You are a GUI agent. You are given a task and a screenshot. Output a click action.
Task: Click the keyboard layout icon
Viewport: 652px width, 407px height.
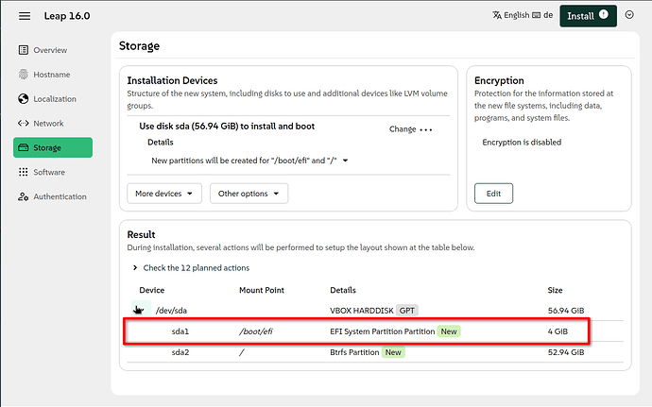537,15
